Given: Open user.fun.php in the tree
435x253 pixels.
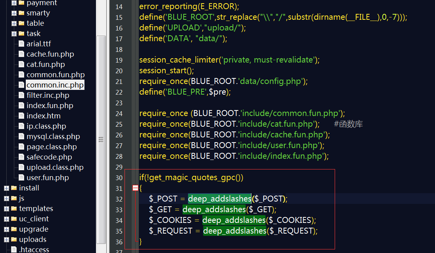Looking at the screenshot, I should point(48,178).
